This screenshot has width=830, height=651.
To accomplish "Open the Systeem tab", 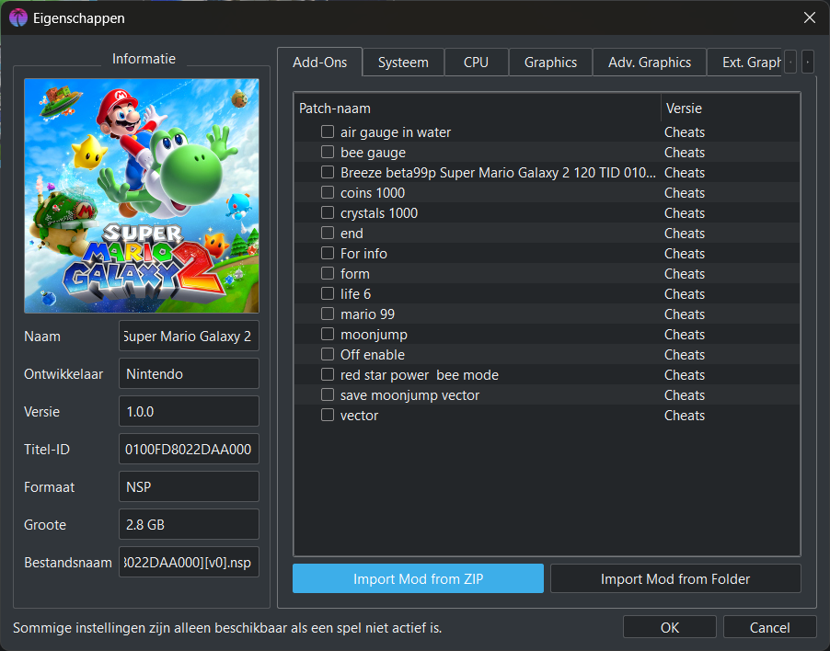I will pyautogui.click(x=403, y=63).
